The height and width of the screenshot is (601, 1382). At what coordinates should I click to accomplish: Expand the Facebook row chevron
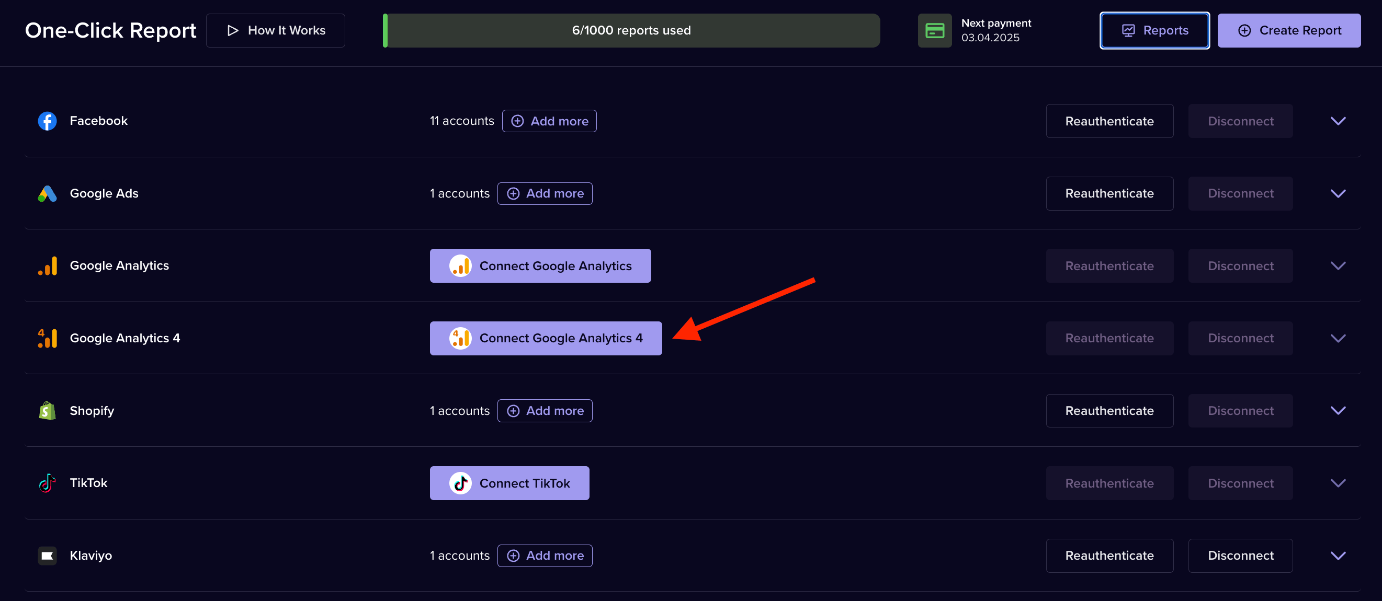(1338, 121)
